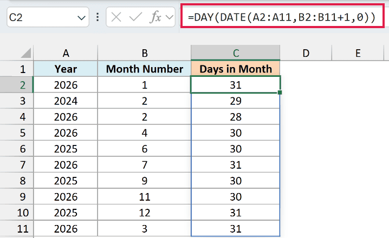Select cell A6 in row 6
The height and width of the screenshot is (238, 389).
[66, 149]
